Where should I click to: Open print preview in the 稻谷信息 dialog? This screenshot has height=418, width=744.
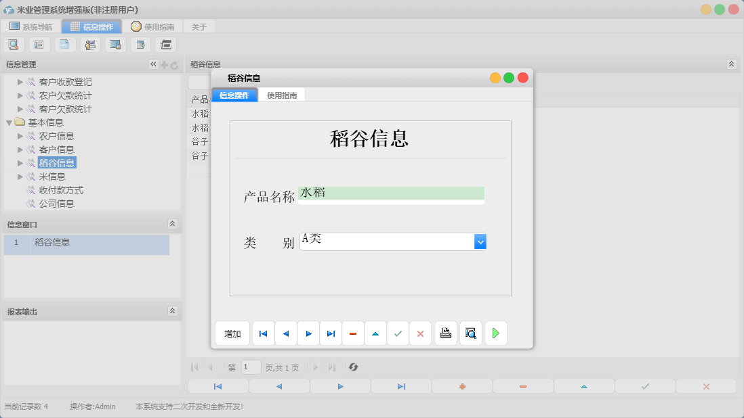pyautogui.click(x=470, y=333)
